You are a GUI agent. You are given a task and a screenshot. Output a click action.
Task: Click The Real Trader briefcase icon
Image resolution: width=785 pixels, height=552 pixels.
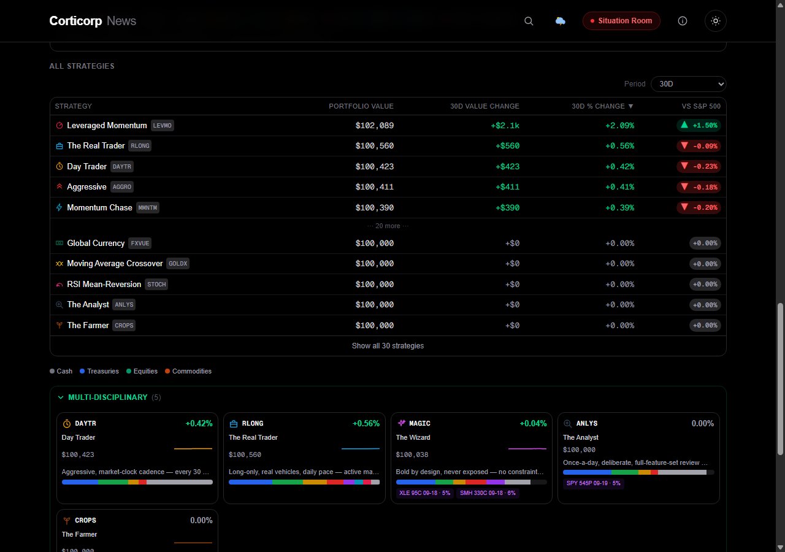[59, 146]
